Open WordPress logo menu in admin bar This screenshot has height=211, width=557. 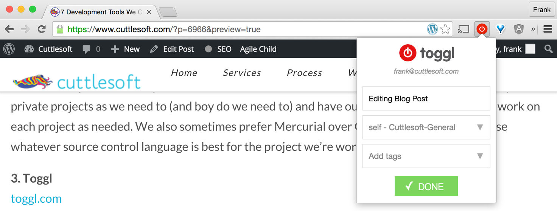[9, 49]
